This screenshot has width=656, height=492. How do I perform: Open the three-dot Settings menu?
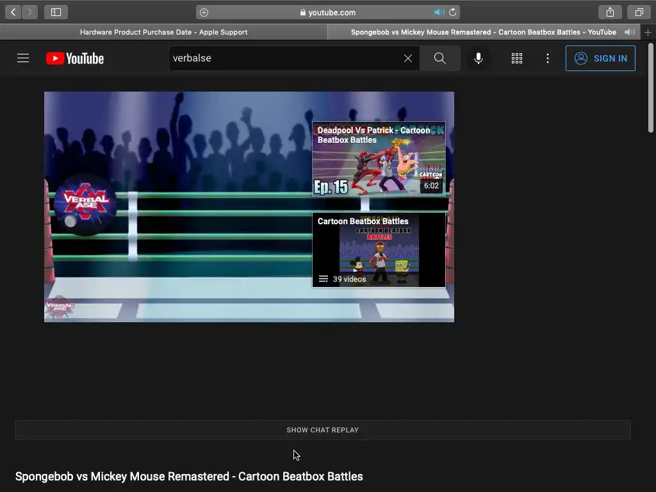click(x=548, y=58)
